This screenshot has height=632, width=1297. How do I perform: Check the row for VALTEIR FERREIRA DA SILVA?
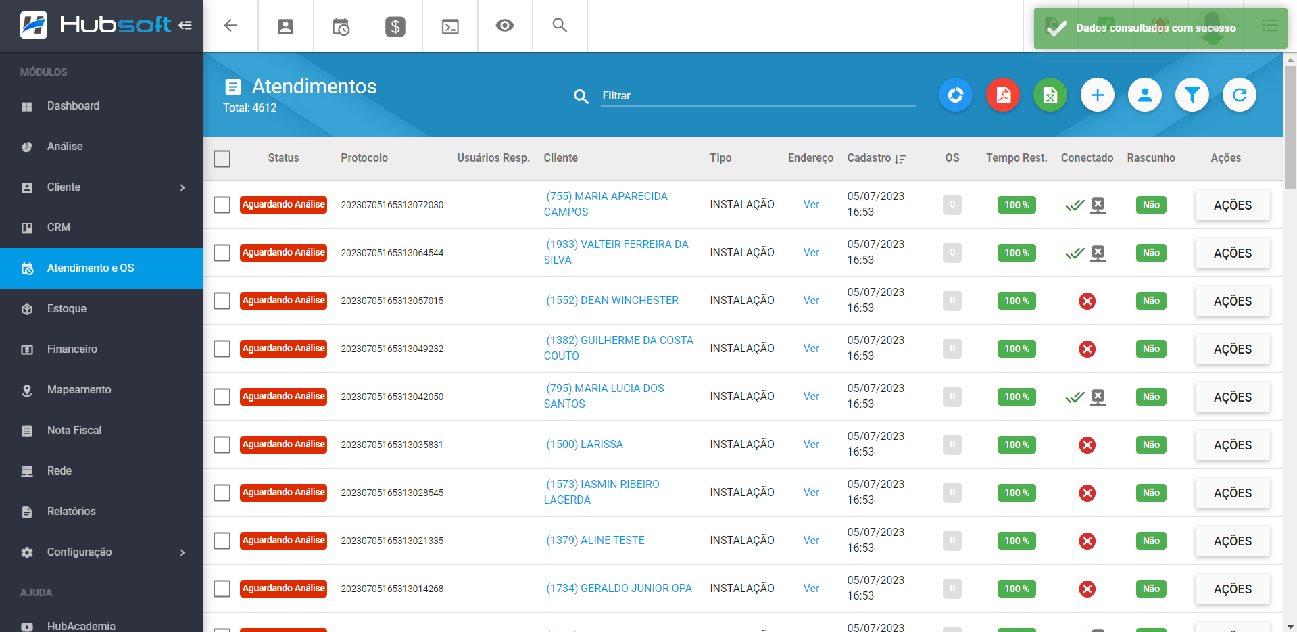point(222,253)
